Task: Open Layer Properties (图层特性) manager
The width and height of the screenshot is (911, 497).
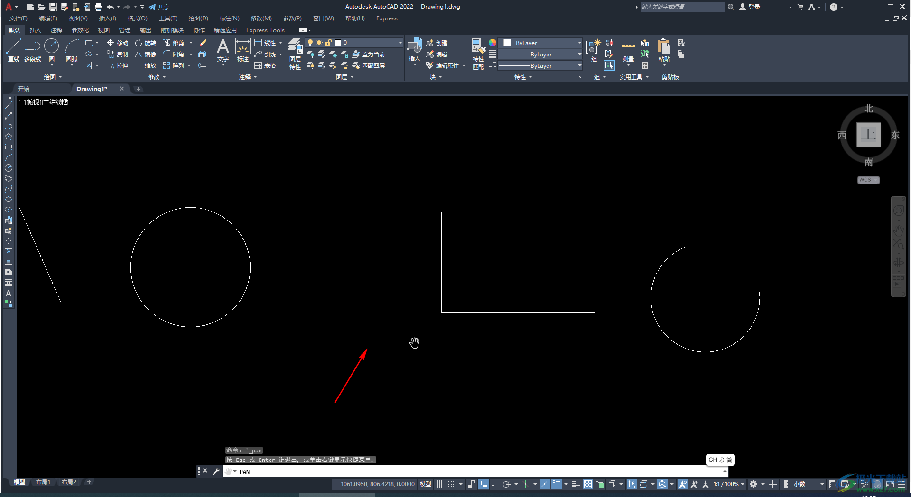Action: click(295, 54)
